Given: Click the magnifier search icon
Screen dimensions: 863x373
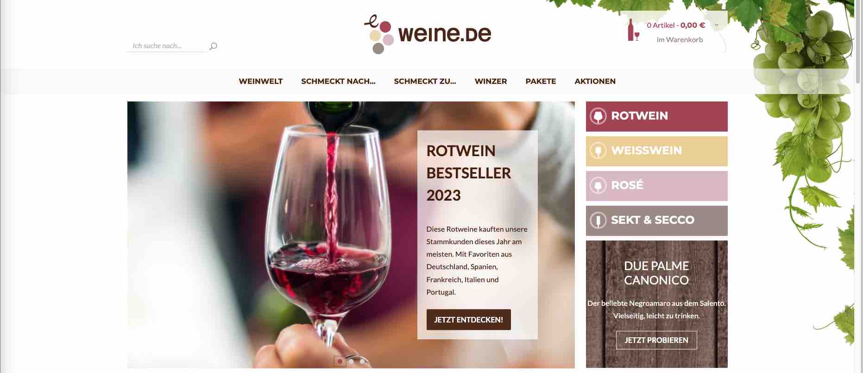Looking at the screenshot, I should 213,46.
